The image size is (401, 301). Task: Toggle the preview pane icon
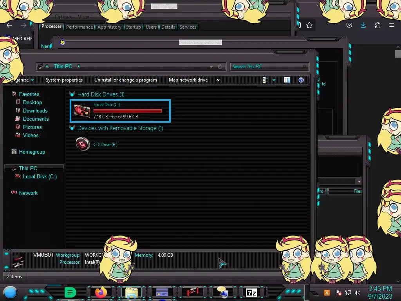coord(287,80)
